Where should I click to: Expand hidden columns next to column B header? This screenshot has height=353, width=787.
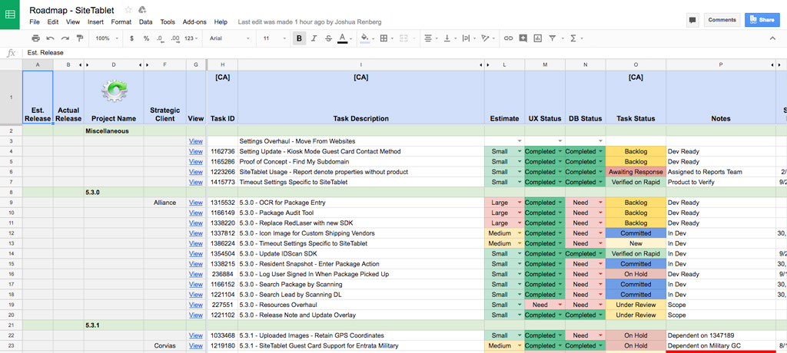pyautogui.click(x=81, y=64)
